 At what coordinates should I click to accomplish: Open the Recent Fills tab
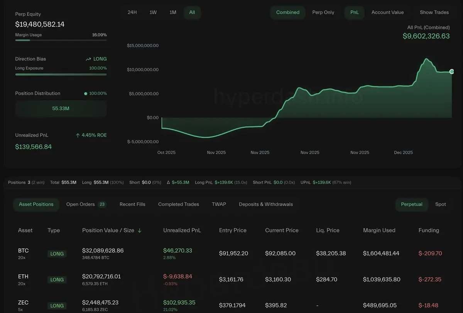[132, 204]
